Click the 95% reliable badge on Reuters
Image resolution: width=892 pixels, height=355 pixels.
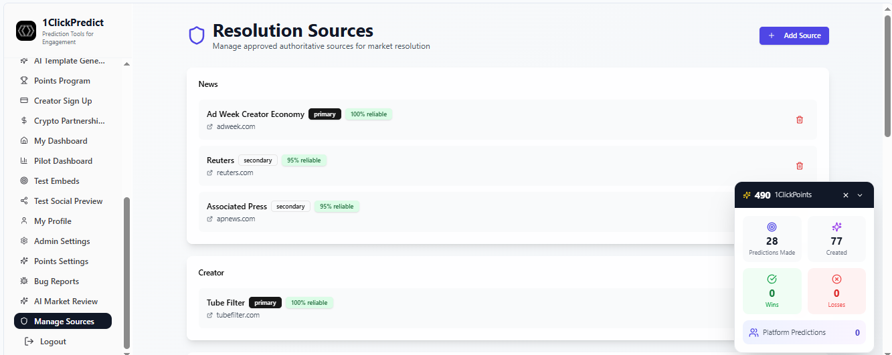click(304, 160)
